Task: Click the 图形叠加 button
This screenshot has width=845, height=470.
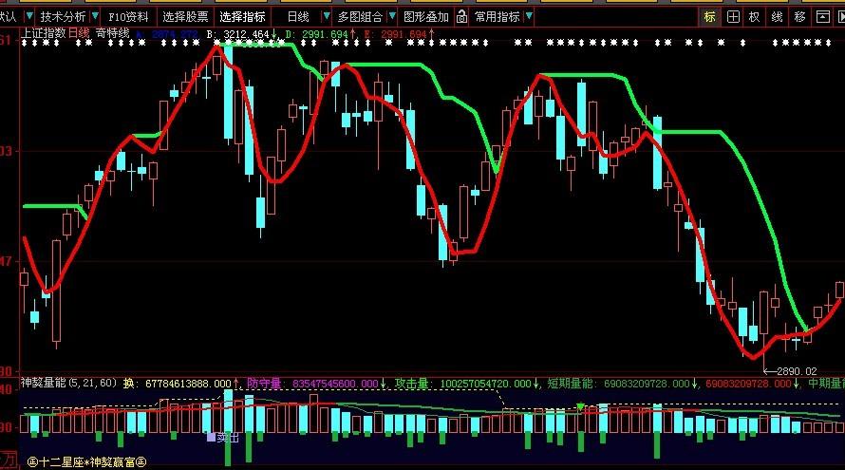Action: 426,17
